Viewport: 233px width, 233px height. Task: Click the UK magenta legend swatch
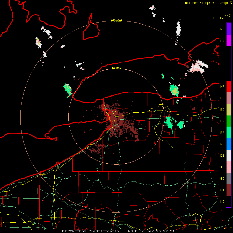(229, 41)
